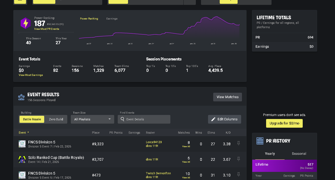Click the Event Details search field
The height and width of the screenshot is (180, 335).
[144, 119]
